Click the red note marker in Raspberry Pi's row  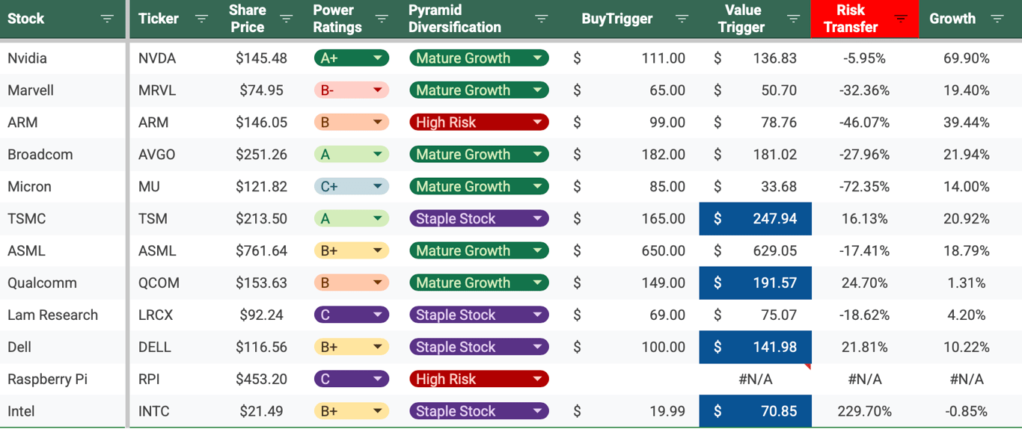pos(808,366)
